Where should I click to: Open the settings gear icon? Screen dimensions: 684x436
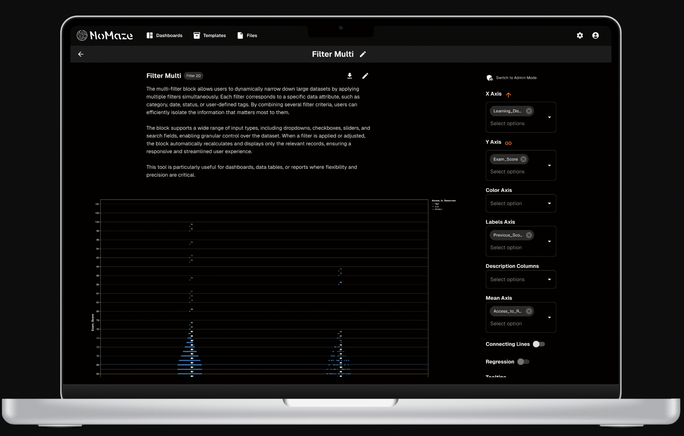580,36
